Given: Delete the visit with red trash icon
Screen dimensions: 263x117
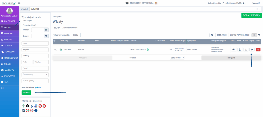Looking at the screenshot, I should point(258,49).
